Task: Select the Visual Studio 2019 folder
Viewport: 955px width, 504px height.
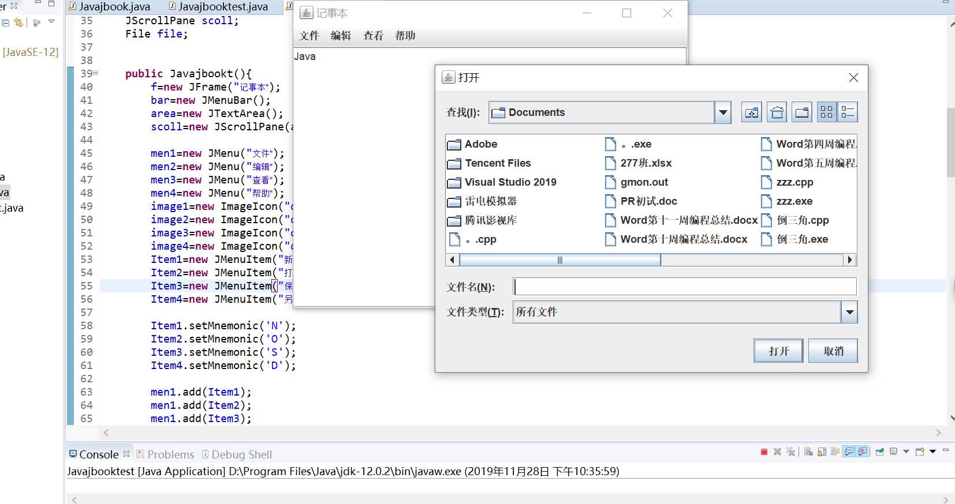Action: click(x=502, y=182)
